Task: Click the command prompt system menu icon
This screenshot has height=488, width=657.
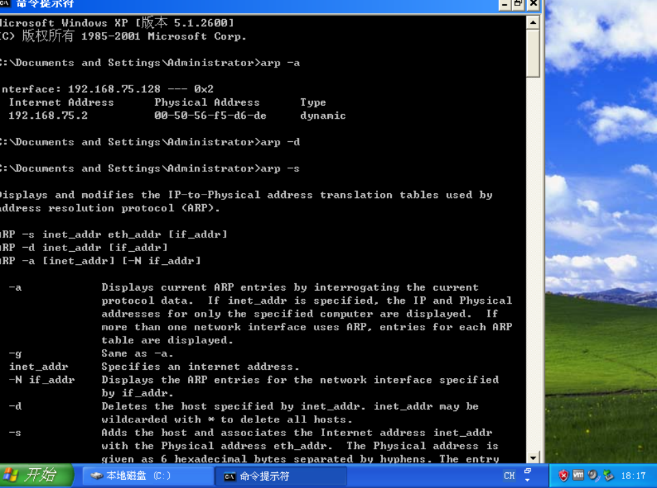Action: pyautogui.click(x=4, y=3)
